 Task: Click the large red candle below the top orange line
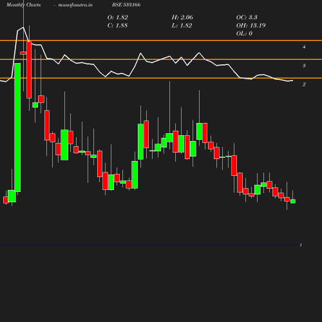click(x=29, y=70)
